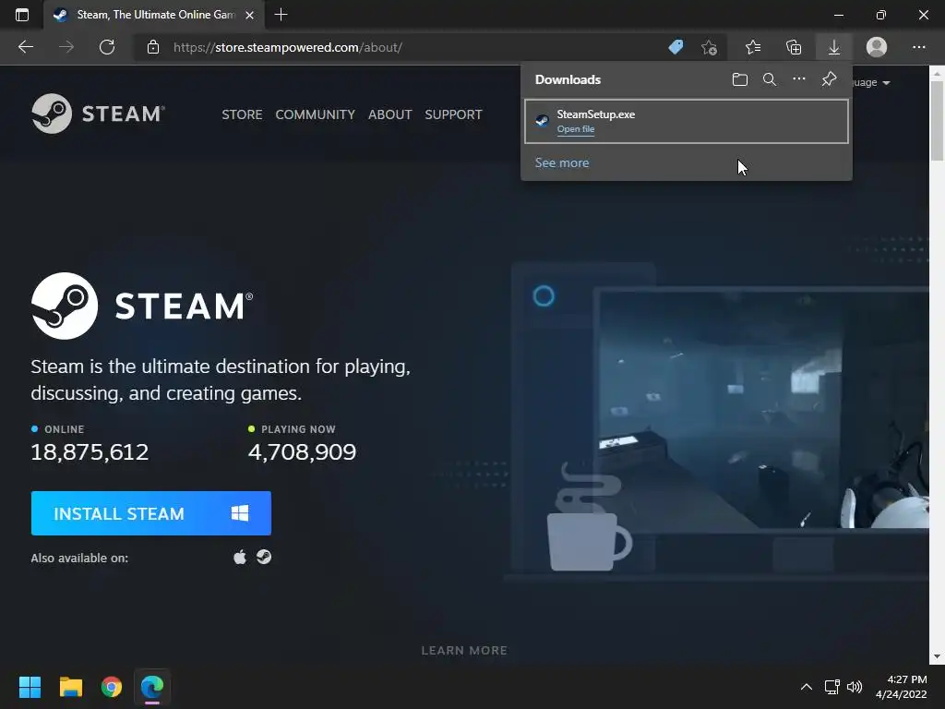Open the shopping price tag icon
This screenshot has height=709, width=945.
click(x=676, y=47)
